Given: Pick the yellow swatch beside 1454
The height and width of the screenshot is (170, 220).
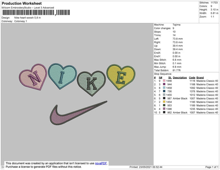Looking at the screenshot, I should tap(164, 102).
